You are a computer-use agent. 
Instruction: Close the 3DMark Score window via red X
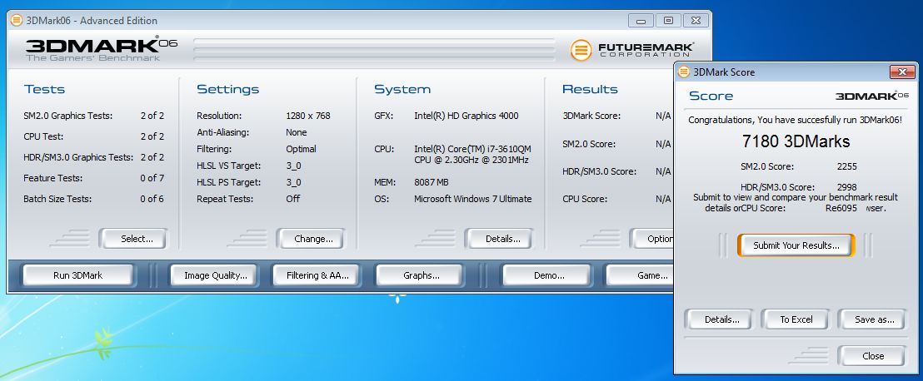coord(902,72)
